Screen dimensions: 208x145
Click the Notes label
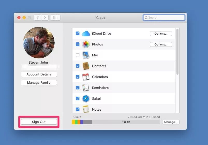(x=97, y=110)
